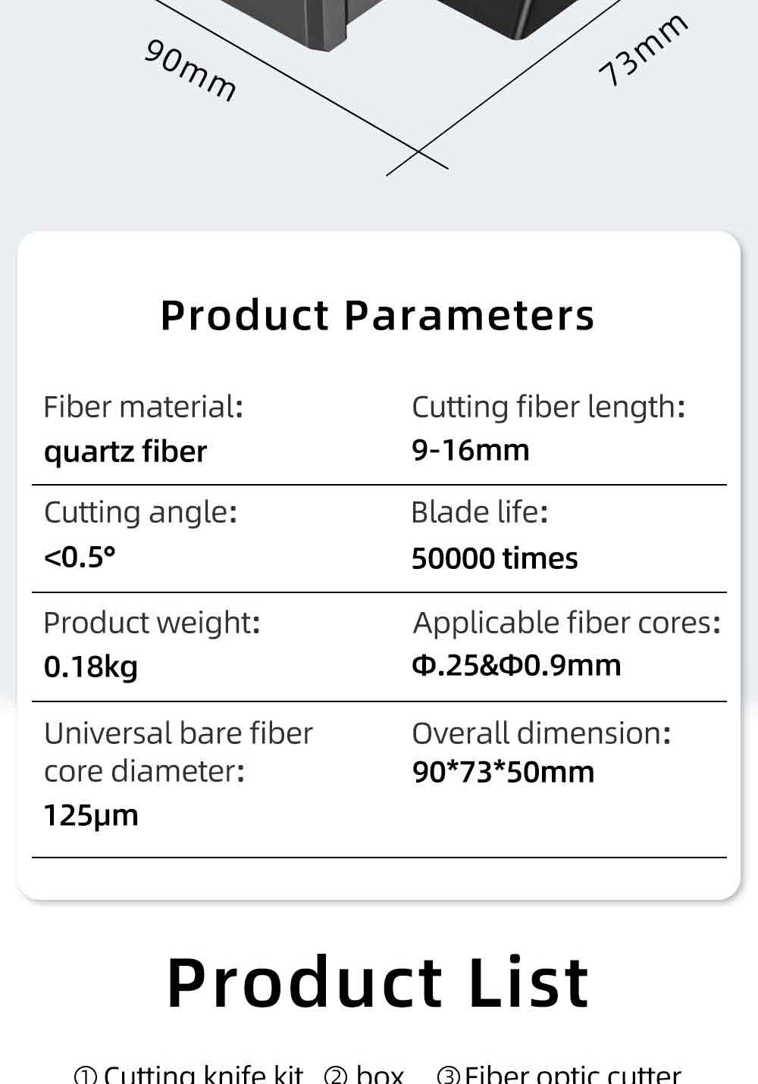Click the quartz fiber value
Image resolution: width=758 pixels, height=1084 pixels.
[125, 451]
